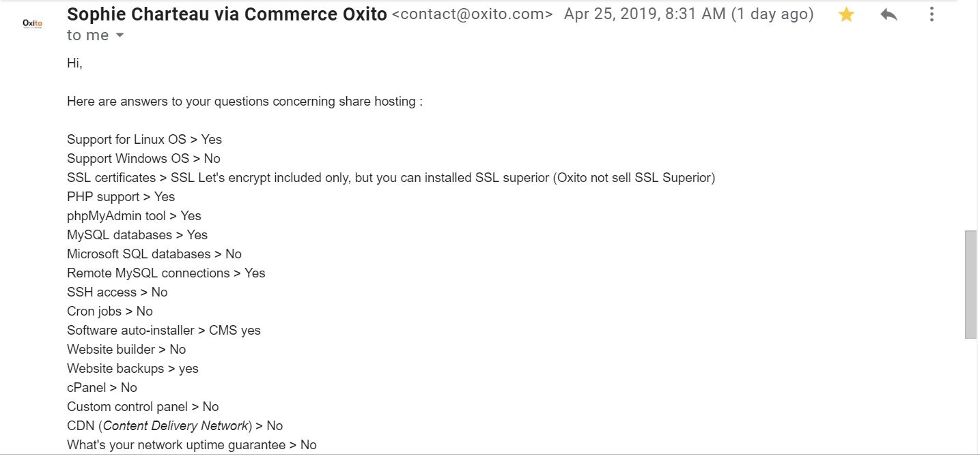
Task: Click the italic 'Content Delivery Network' text
Action: tap(176, 426)
